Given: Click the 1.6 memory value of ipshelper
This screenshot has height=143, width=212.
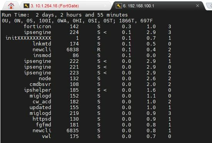Looking at the screenshot, I should pos(151,90).
